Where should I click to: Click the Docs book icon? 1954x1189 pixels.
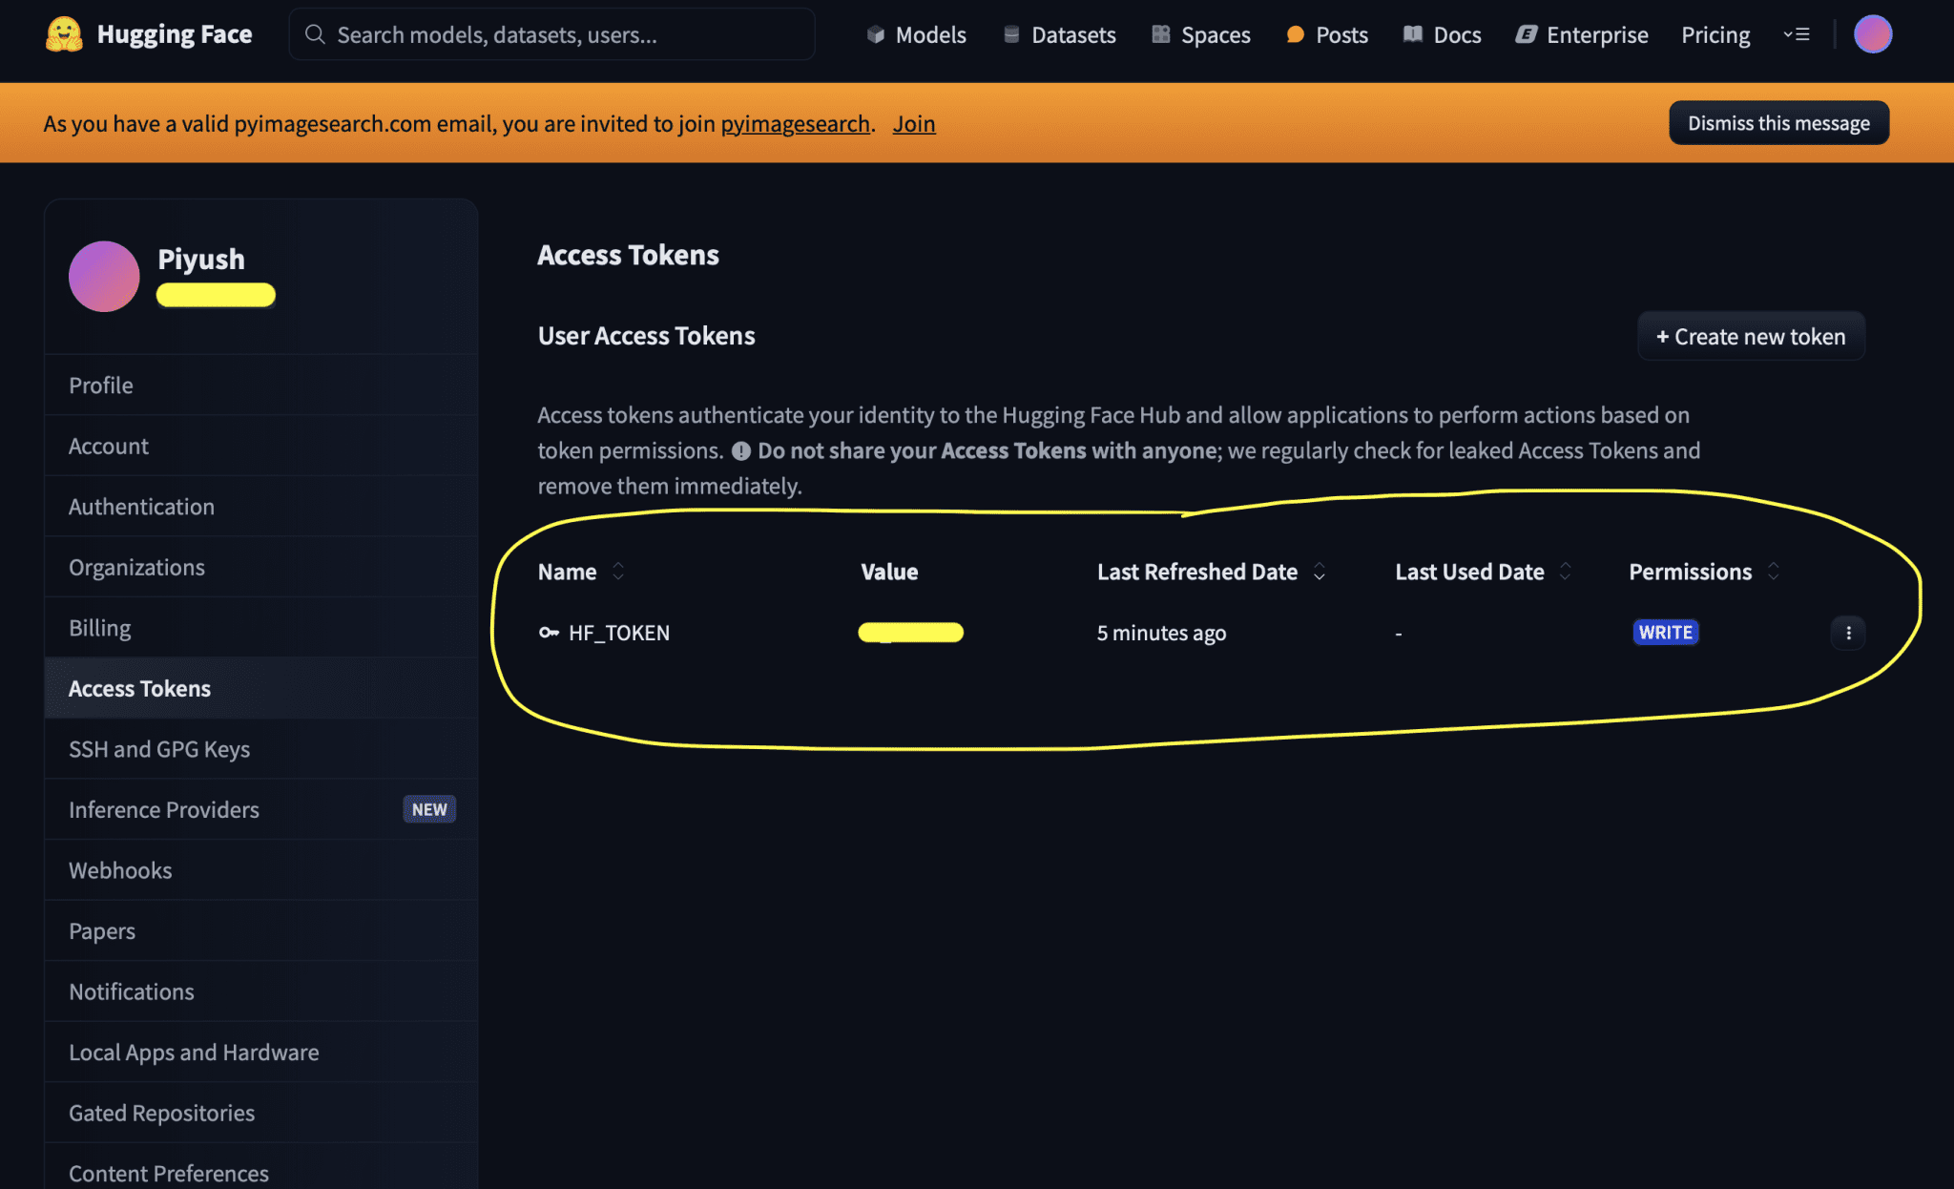1411,33
